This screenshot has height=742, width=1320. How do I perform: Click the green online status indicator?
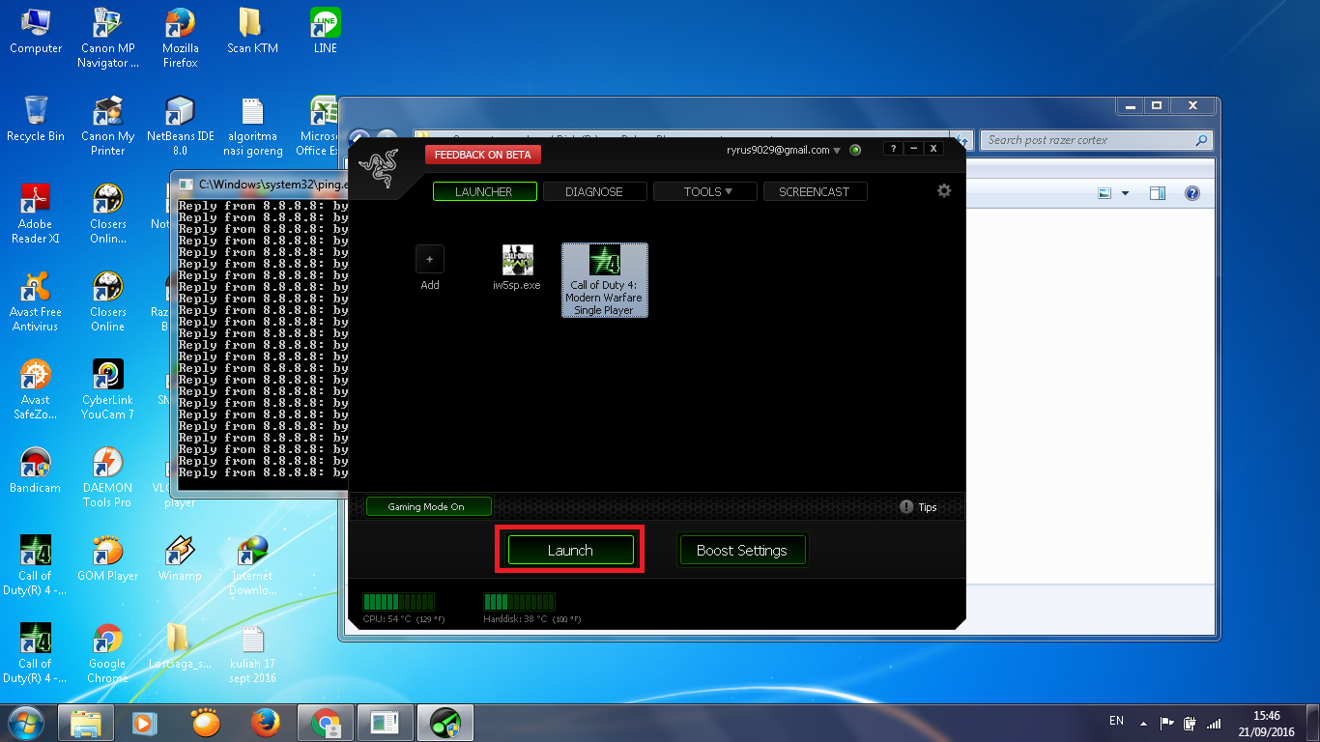[855, 150]
